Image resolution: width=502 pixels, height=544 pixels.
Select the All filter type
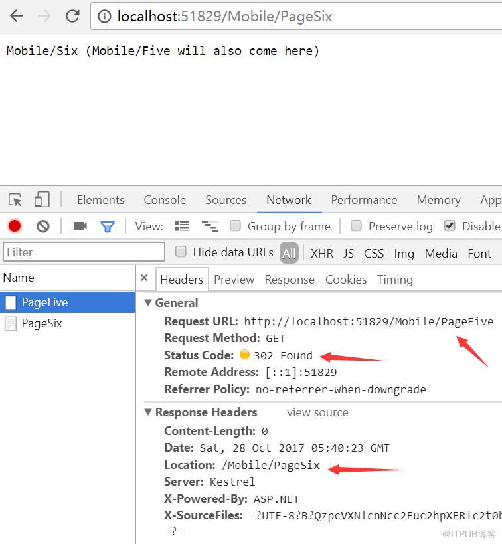tap(289, 253)
